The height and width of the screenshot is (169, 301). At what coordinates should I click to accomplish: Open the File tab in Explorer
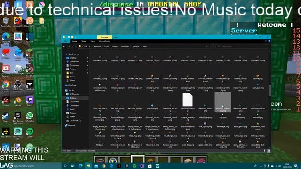click(x=66, y=41)
